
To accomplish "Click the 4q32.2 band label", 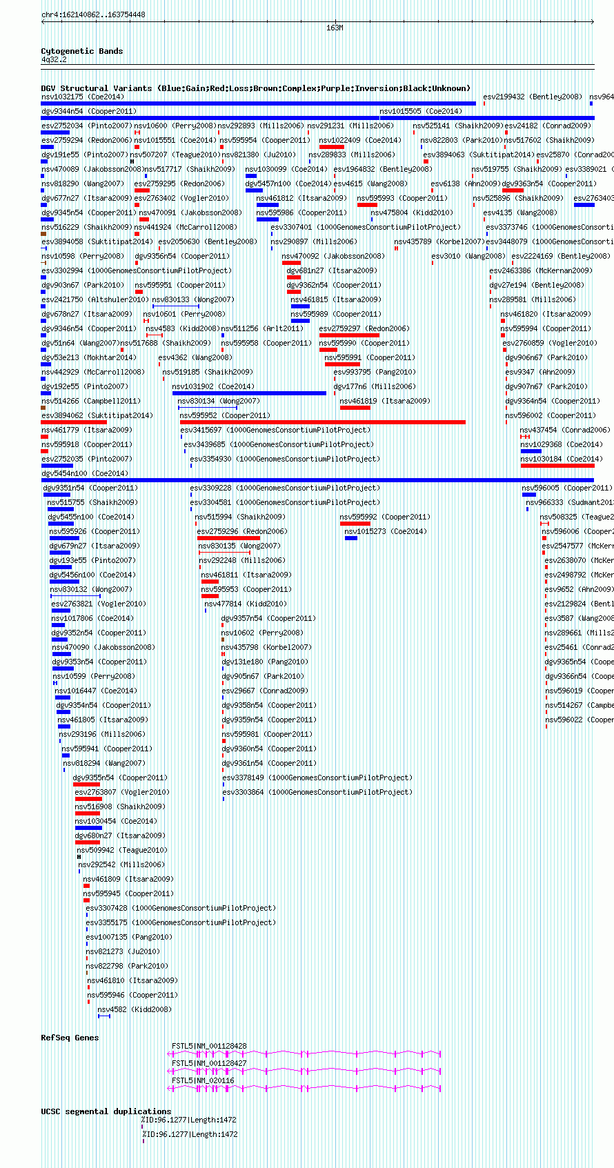I will coord(54,59).
